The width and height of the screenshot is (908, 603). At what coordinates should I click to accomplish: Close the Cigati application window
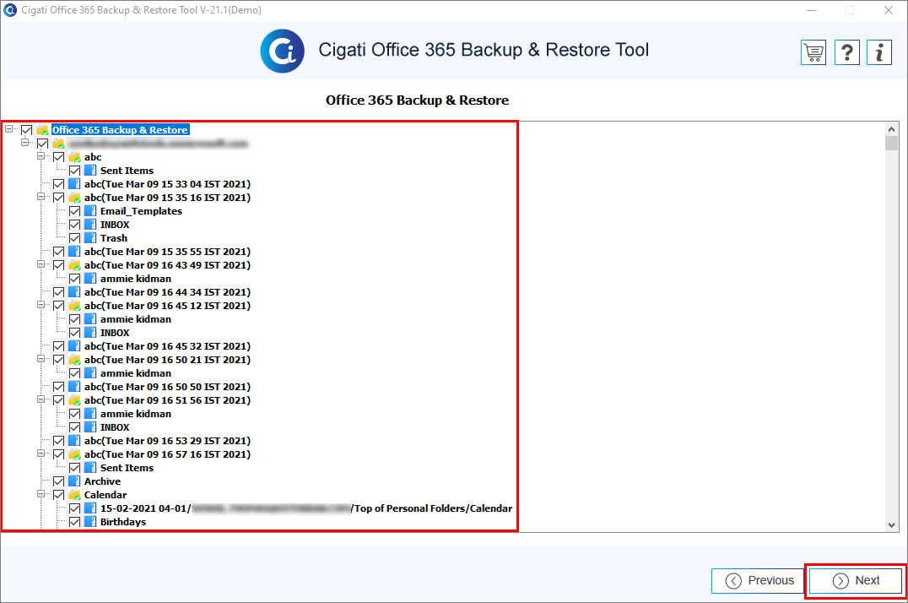(x=889, y=10)
